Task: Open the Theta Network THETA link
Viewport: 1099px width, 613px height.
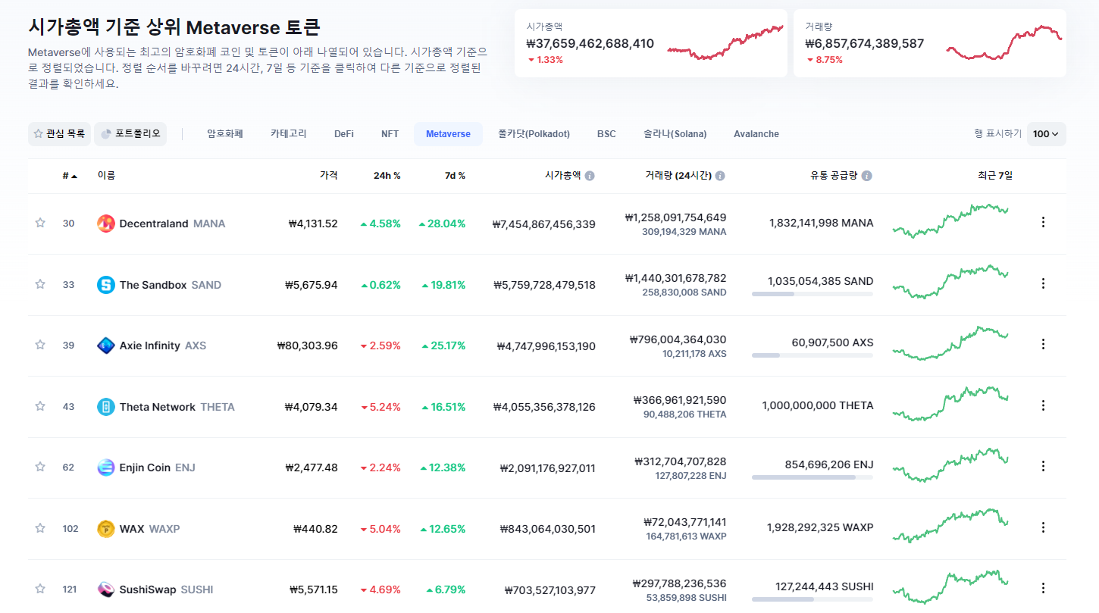Action: tap(177, 407)
